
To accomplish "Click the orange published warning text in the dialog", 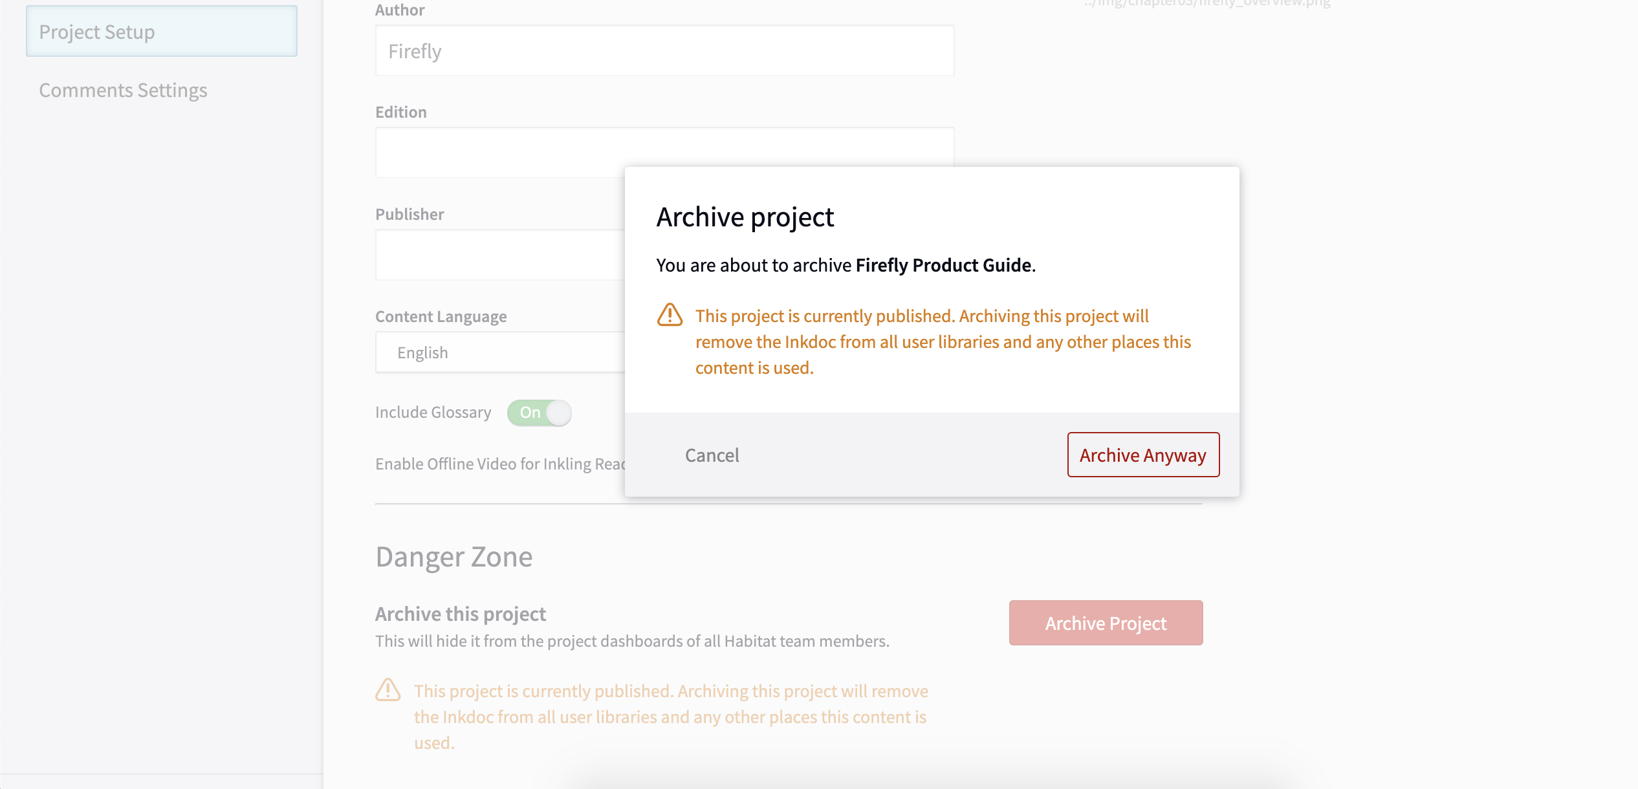I will [x=943, y=341].
